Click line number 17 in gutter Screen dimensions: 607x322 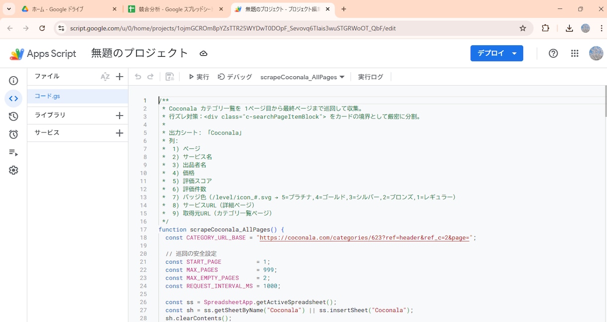[x=143, y=230]
